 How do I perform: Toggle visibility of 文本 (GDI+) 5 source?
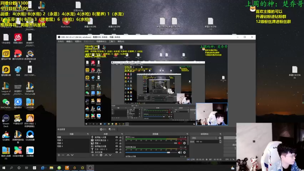click(x=117, y=149)
